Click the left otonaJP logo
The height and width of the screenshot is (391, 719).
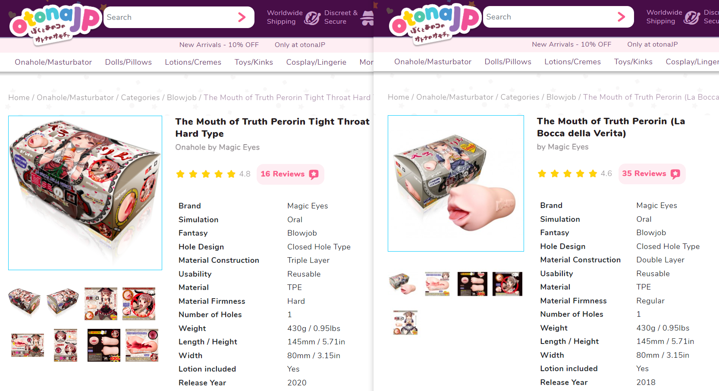click(55, 24)
